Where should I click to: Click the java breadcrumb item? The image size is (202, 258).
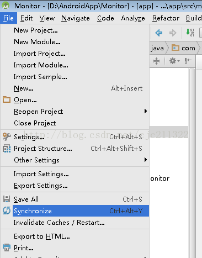pyautogui.click(x=157, y=48)
